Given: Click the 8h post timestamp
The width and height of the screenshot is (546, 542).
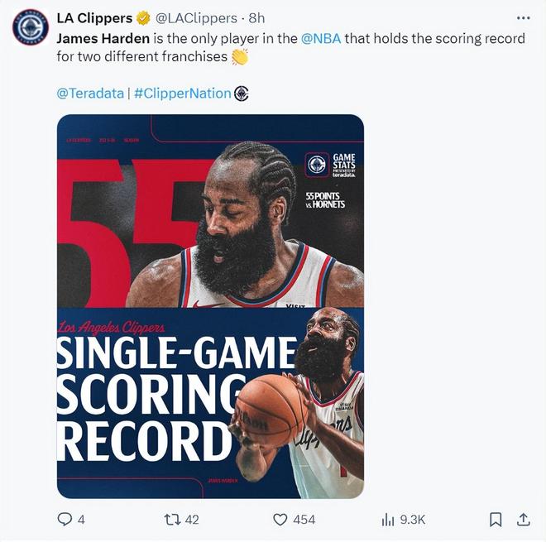Looking at the screenshot, I should (x=256, y=18).
